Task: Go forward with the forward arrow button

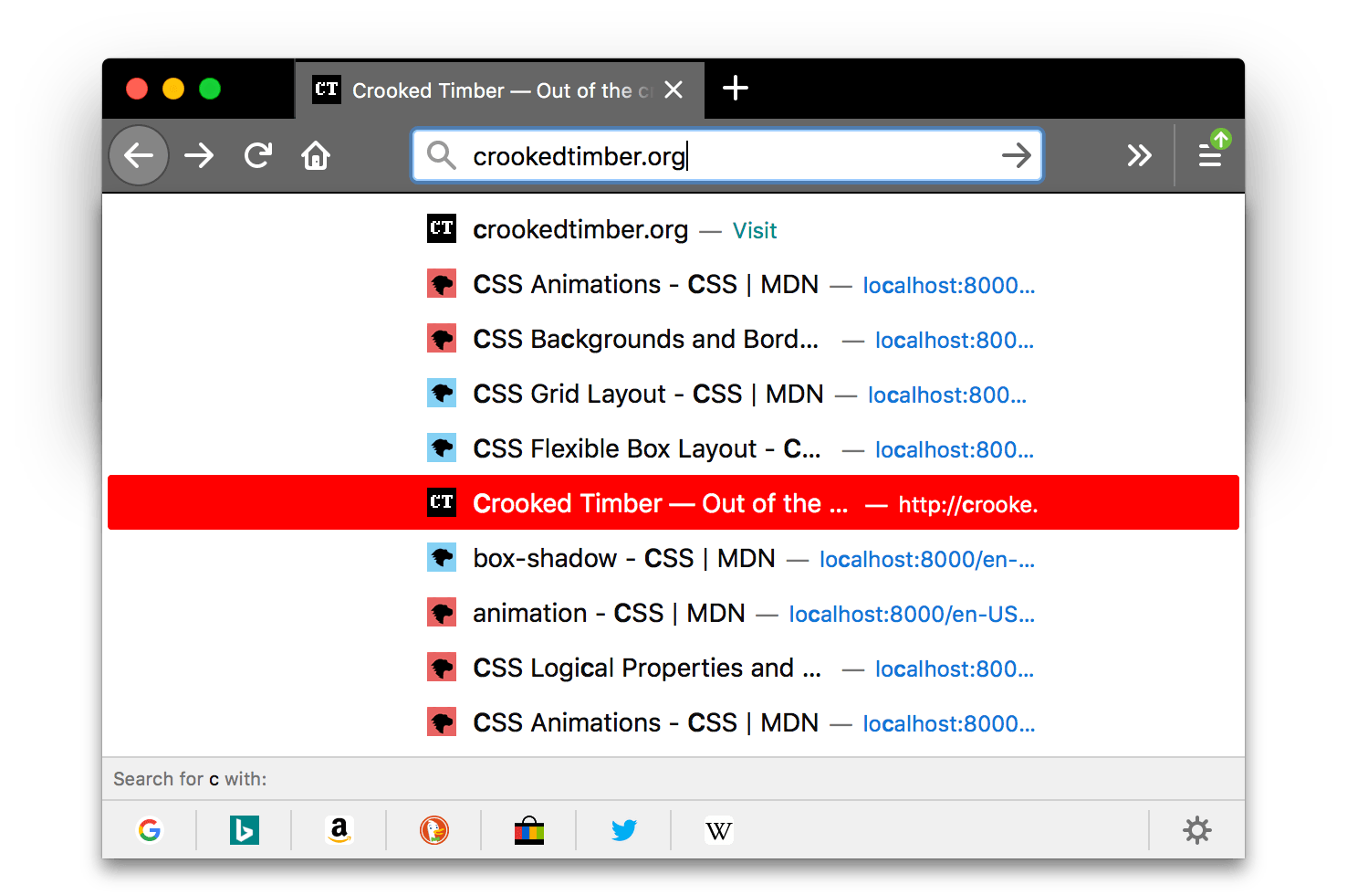Action: click(x=199, y=155)
